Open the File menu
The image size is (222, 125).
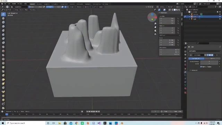pos(5,4)
